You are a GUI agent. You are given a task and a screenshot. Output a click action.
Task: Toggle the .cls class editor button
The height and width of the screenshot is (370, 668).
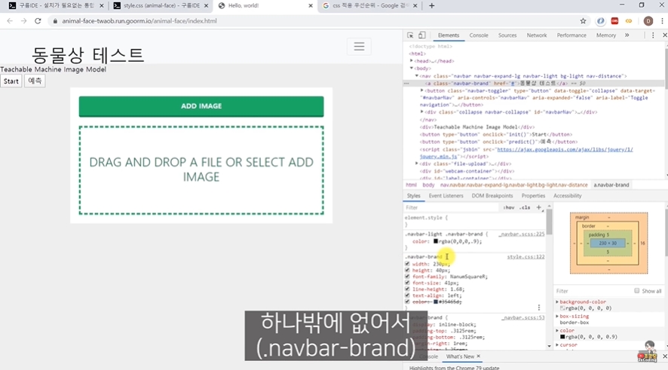tap(525, 207)
